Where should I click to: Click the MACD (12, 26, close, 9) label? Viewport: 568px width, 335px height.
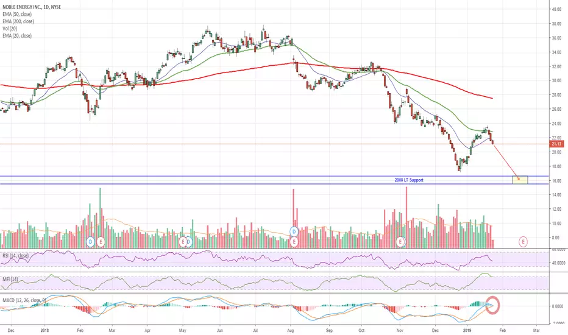click(x=24, y=300)
